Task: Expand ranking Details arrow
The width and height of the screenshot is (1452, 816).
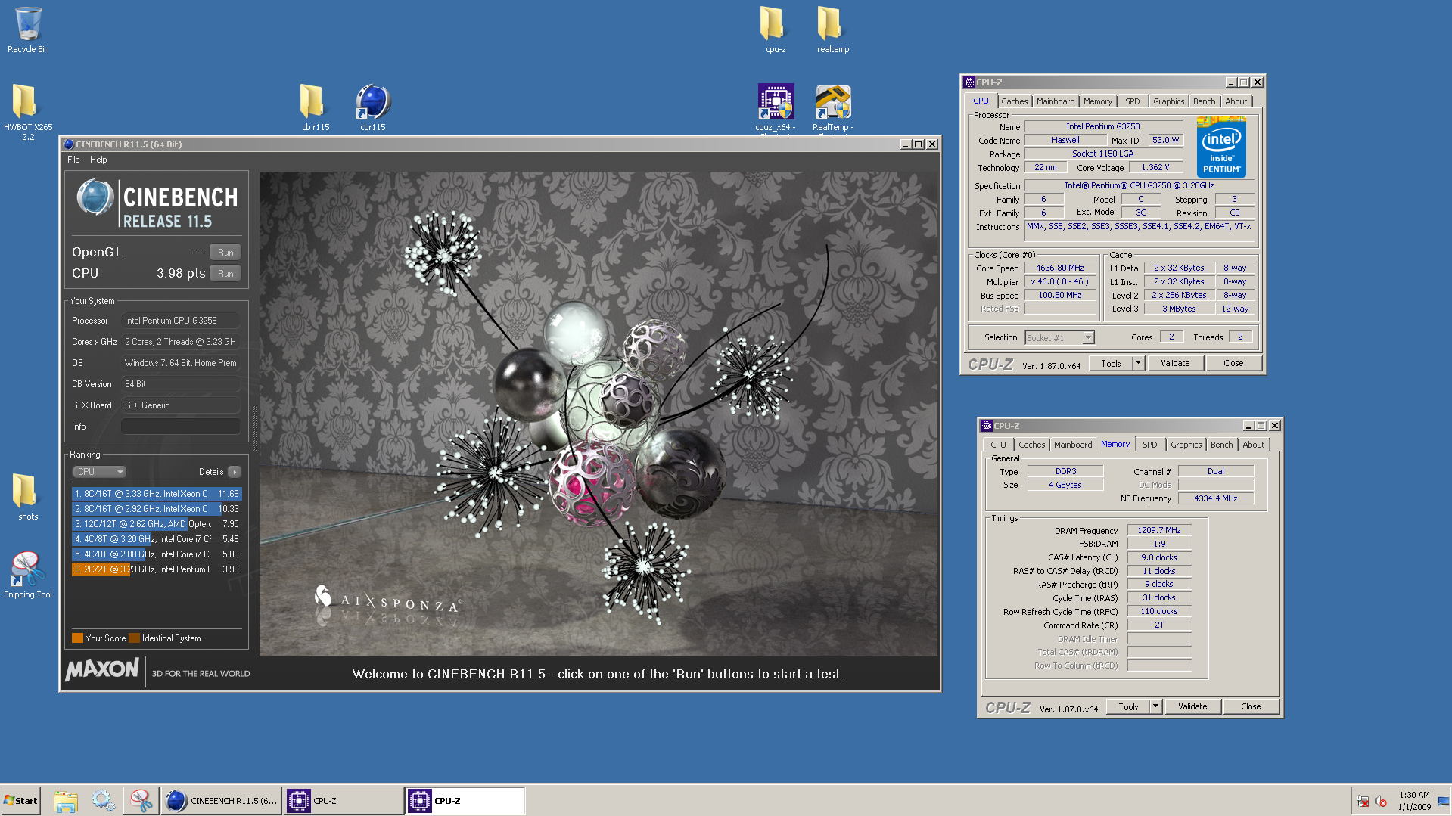Action: [235, 472]
